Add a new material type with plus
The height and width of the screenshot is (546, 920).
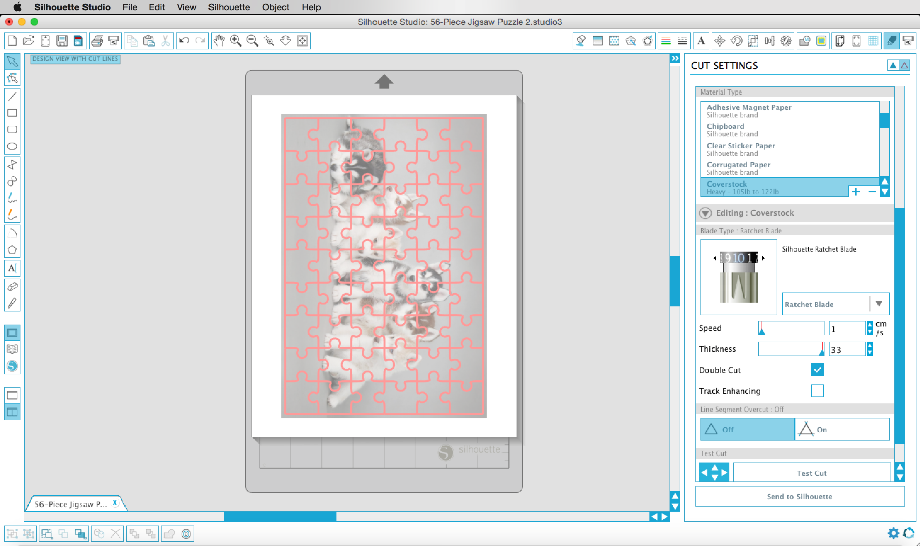coord(856,192)
